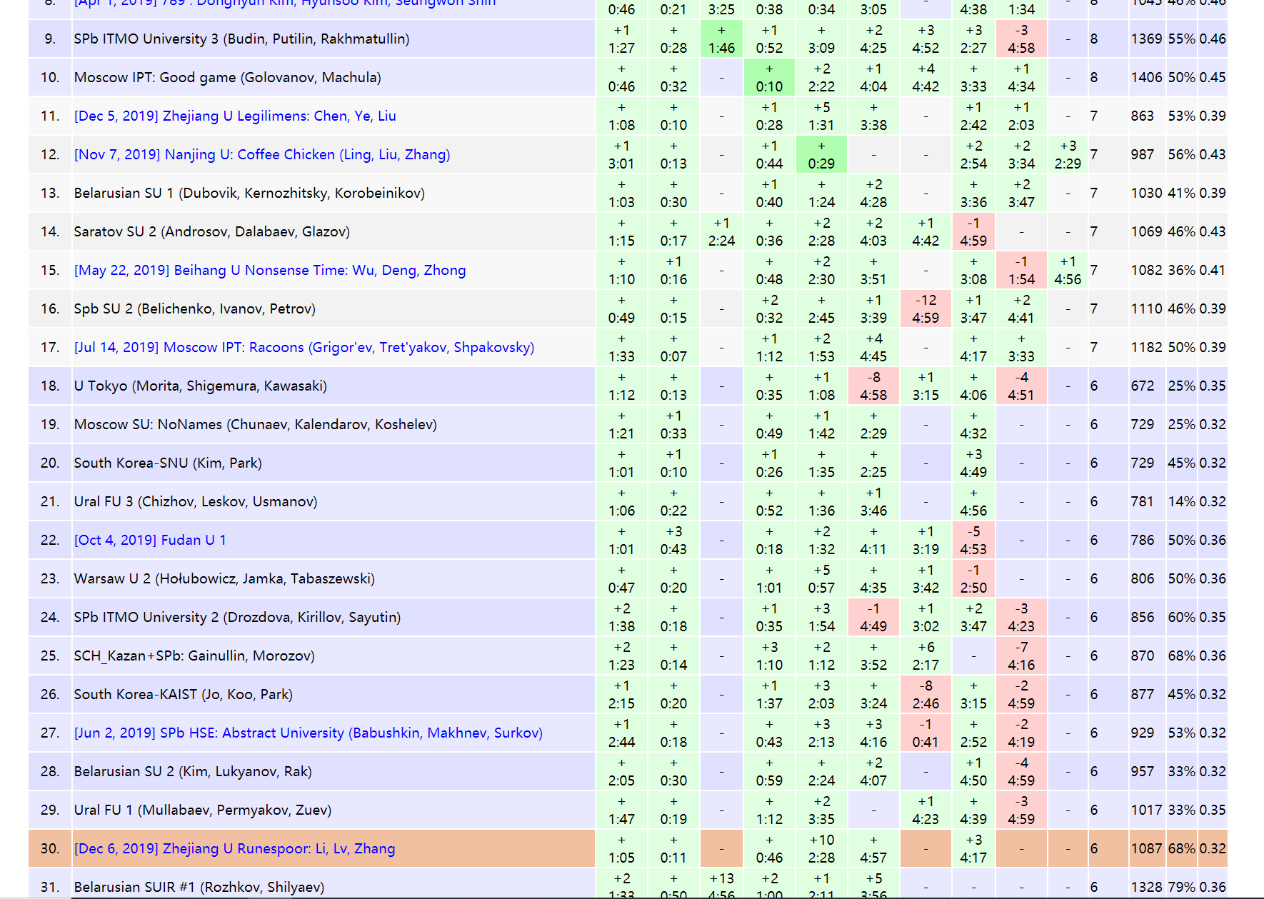This screenshot has height=899, width=1264.
Task: Select the red -8 4:58 cell in U Tokyo row
Action: coord(873,386)
